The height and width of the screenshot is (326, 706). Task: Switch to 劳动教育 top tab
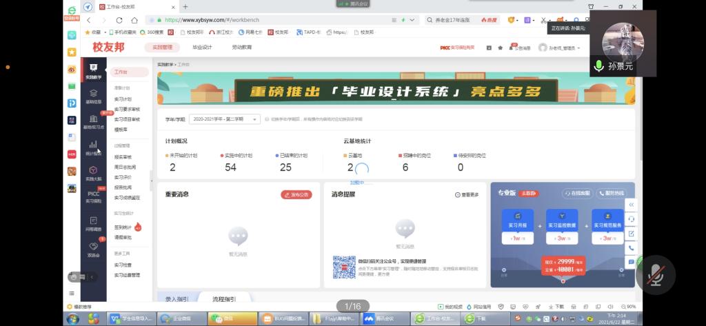click(x=241, y=48)
